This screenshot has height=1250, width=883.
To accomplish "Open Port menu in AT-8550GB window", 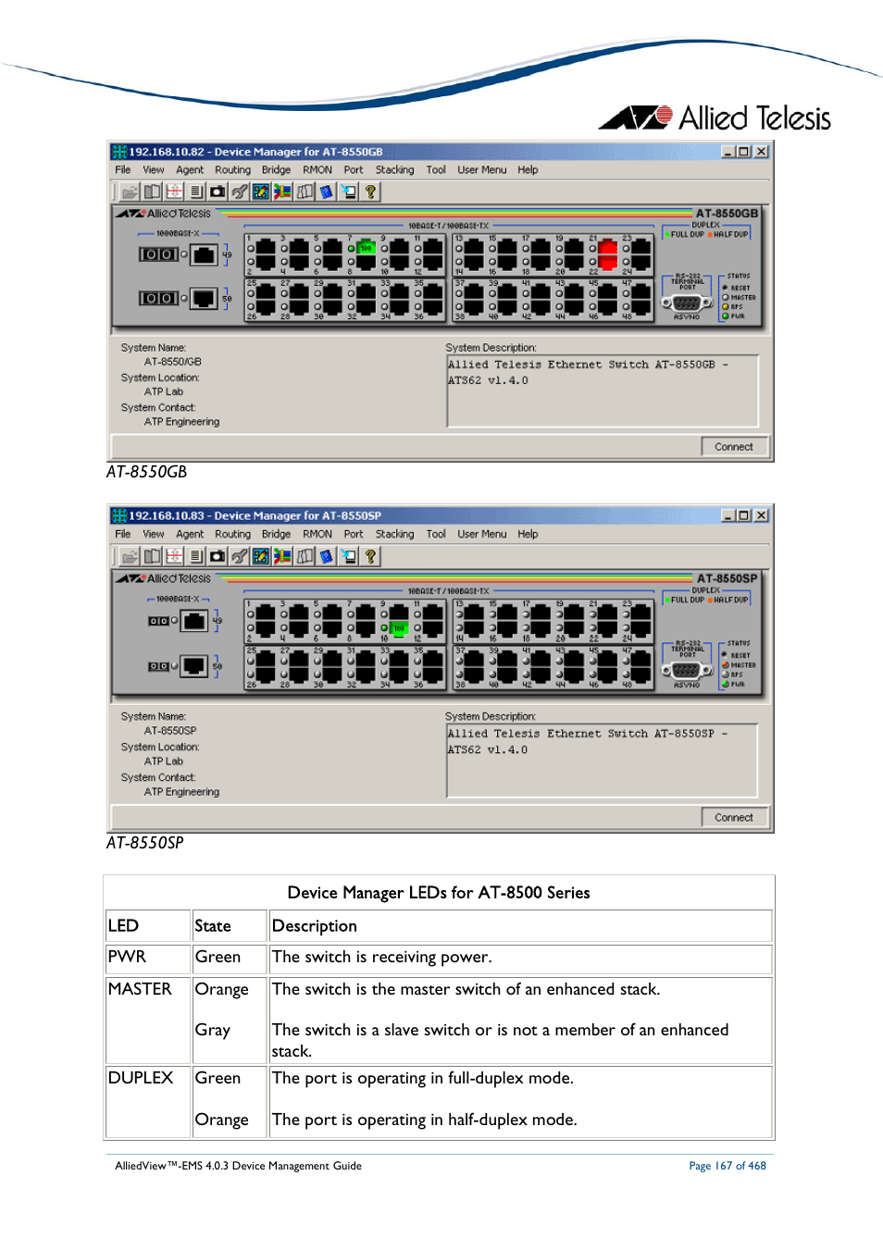I will [354, 170].
